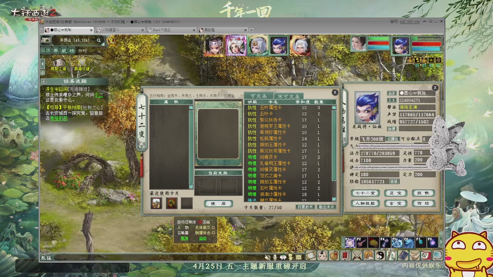Open the 帮 guild help icon
Viewport: 493px width, 277px height.
[426, 255]
